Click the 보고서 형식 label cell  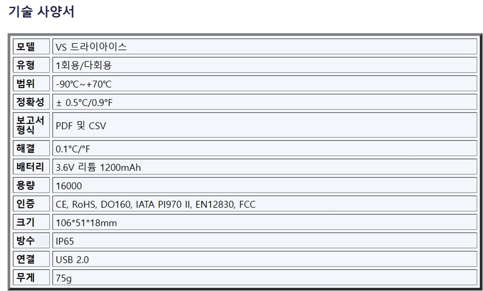click(30, 125)
